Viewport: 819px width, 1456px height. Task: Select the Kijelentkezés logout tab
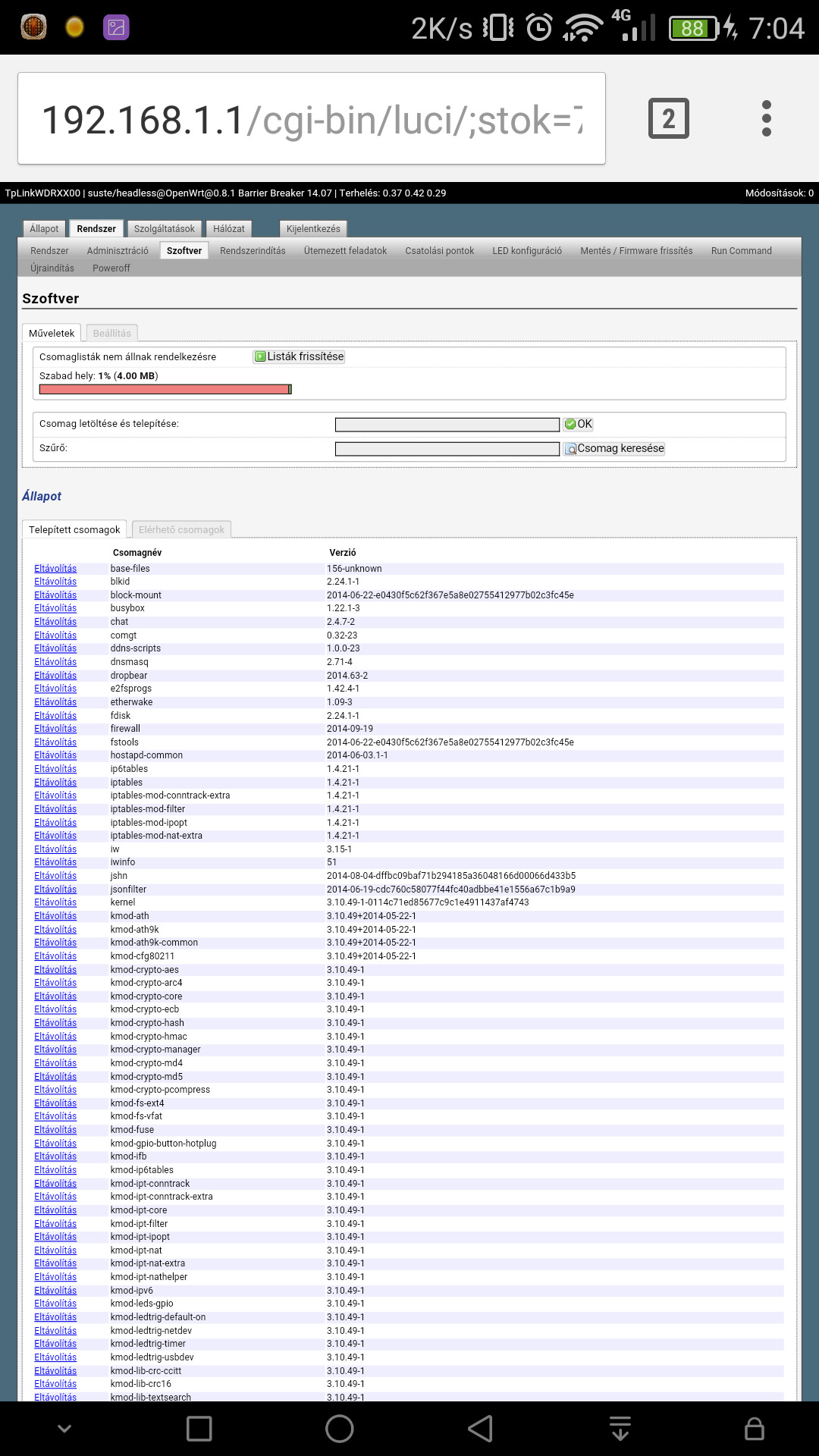click(x=313, y=229)
